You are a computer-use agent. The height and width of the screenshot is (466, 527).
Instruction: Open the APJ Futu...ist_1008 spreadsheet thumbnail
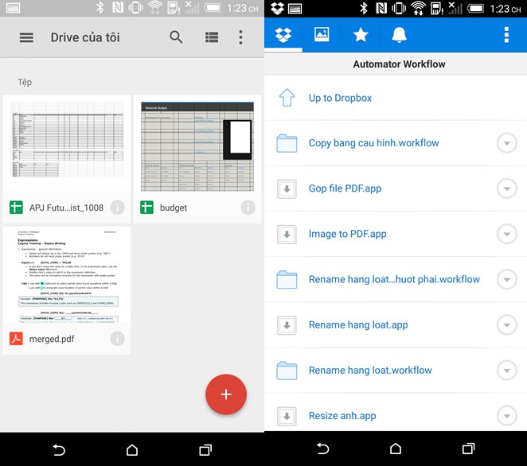tap(67, 143)
